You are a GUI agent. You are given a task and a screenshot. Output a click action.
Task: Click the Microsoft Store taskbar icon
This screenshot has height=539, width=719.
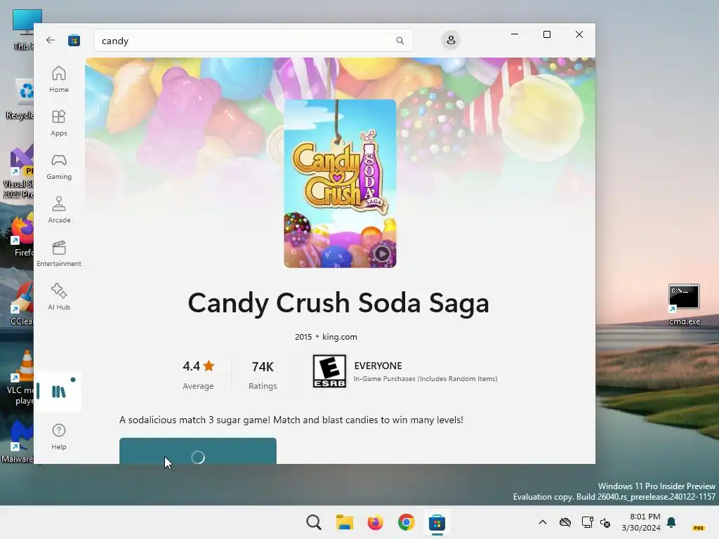click(x=437, y=522)
